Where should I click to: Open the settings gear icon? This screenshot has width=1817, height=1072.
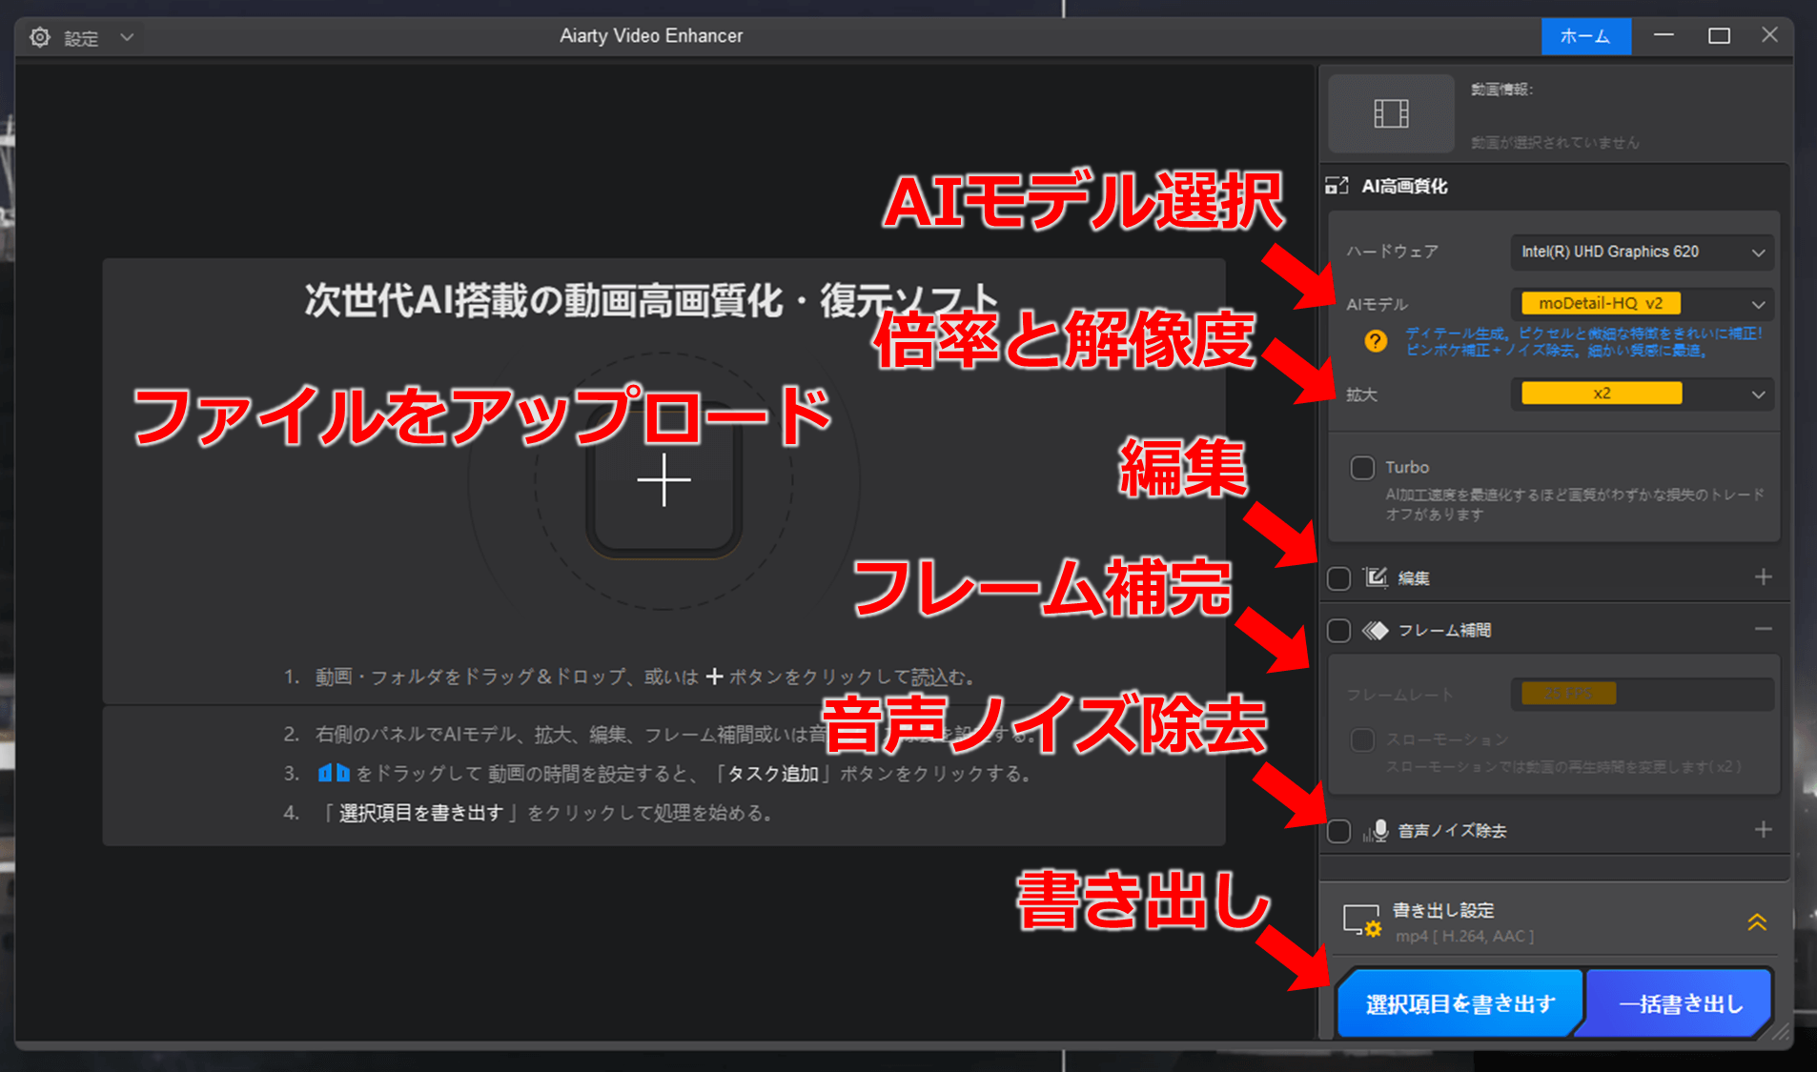(x=40, y=37)
